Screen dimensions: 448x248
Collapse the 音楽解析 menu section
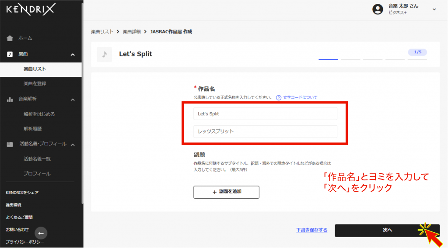coord(73,100)
